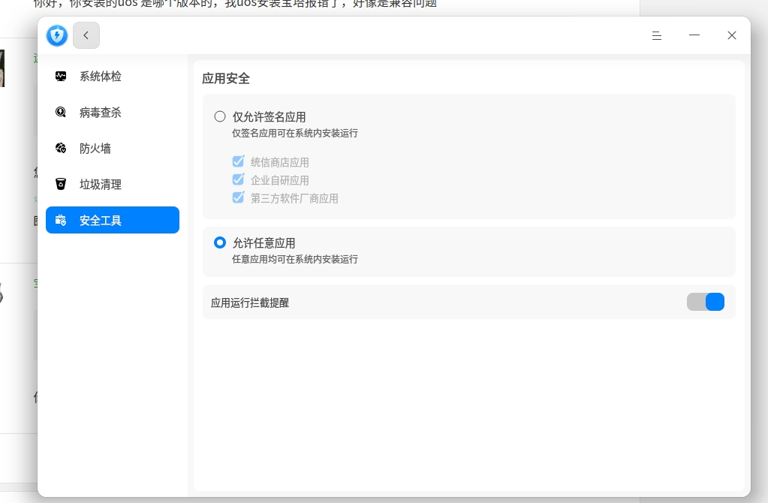Select 允许任意应用 radio option
The width and height of the screenshot is (768, 503).
220,242
